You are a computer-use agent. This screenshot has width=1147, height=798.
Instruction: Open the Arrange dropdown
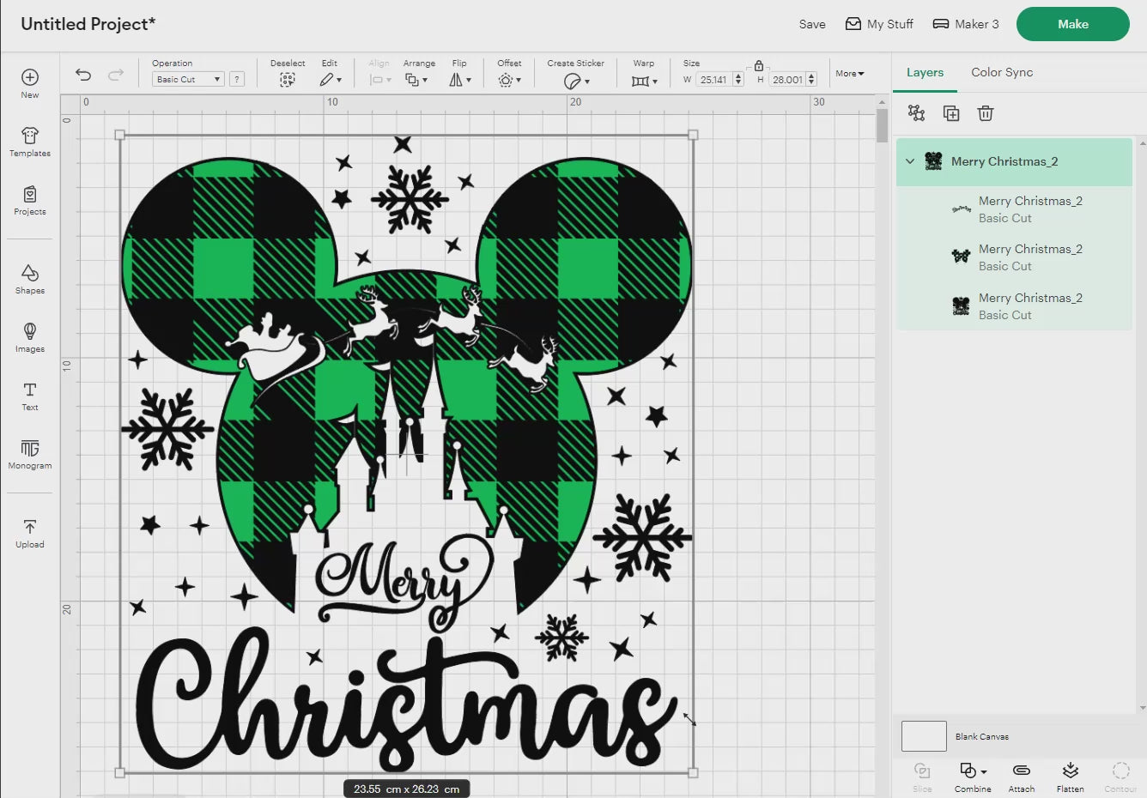(x=416, y=80)
